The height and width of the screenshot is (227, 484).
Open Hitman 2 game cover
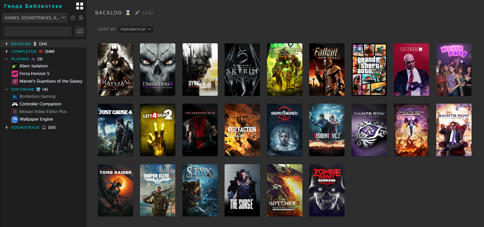tap(411, 69)
